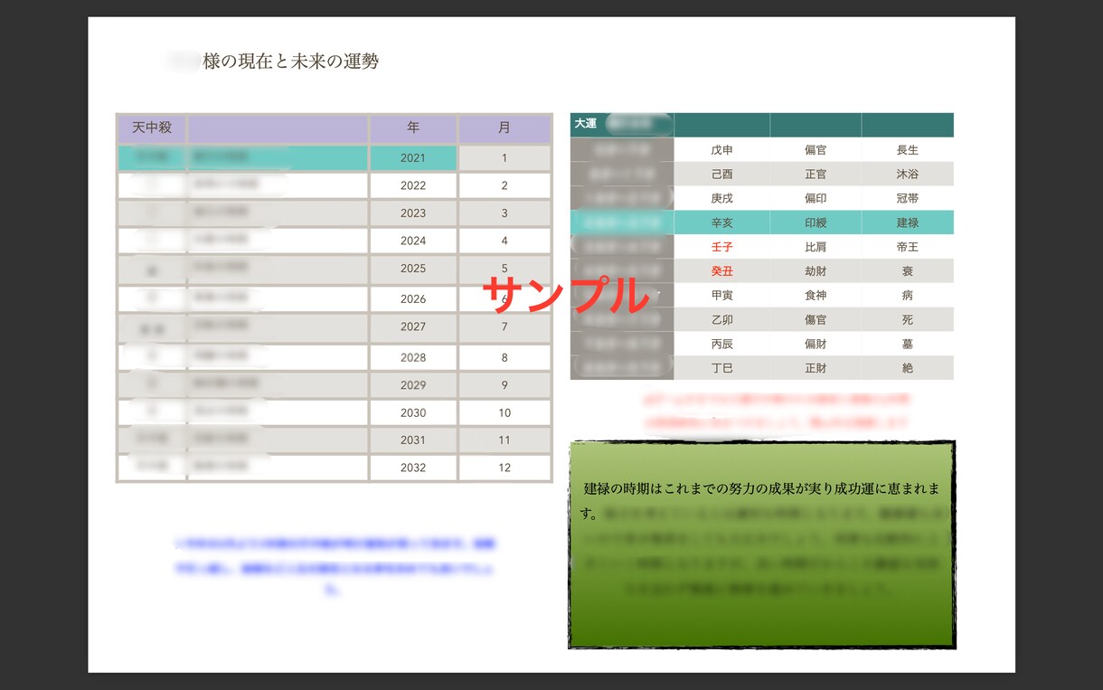Viewport: 1103px width, 690px height.
Task: Select the 月 column header
Action: pos(504,128)
